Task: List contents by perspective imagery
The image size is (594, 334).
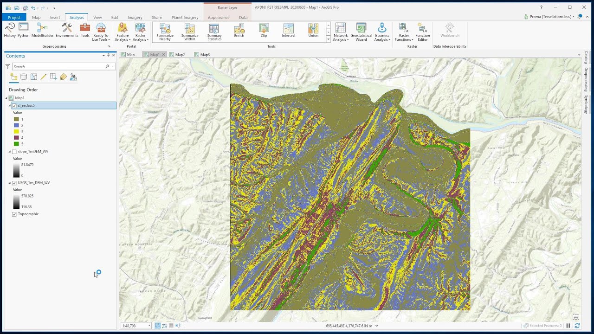Action: tap(73, 77)
